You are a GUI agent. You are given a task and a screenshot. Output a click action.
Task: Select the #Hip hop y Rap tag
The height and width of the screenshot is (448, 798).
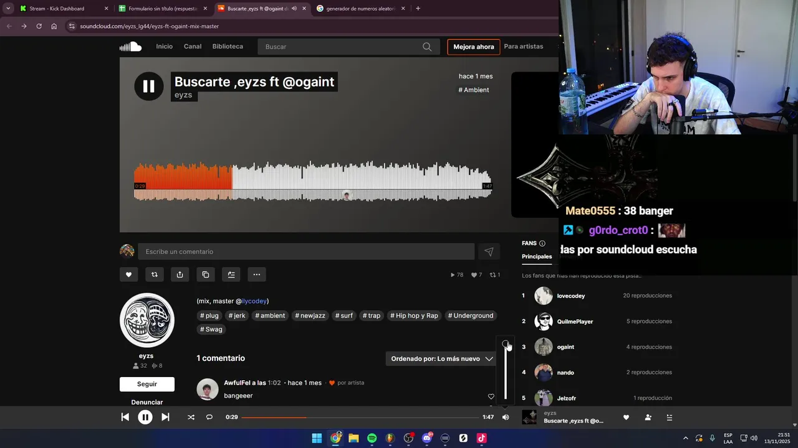pyautogui.click(x=414, y=315)
